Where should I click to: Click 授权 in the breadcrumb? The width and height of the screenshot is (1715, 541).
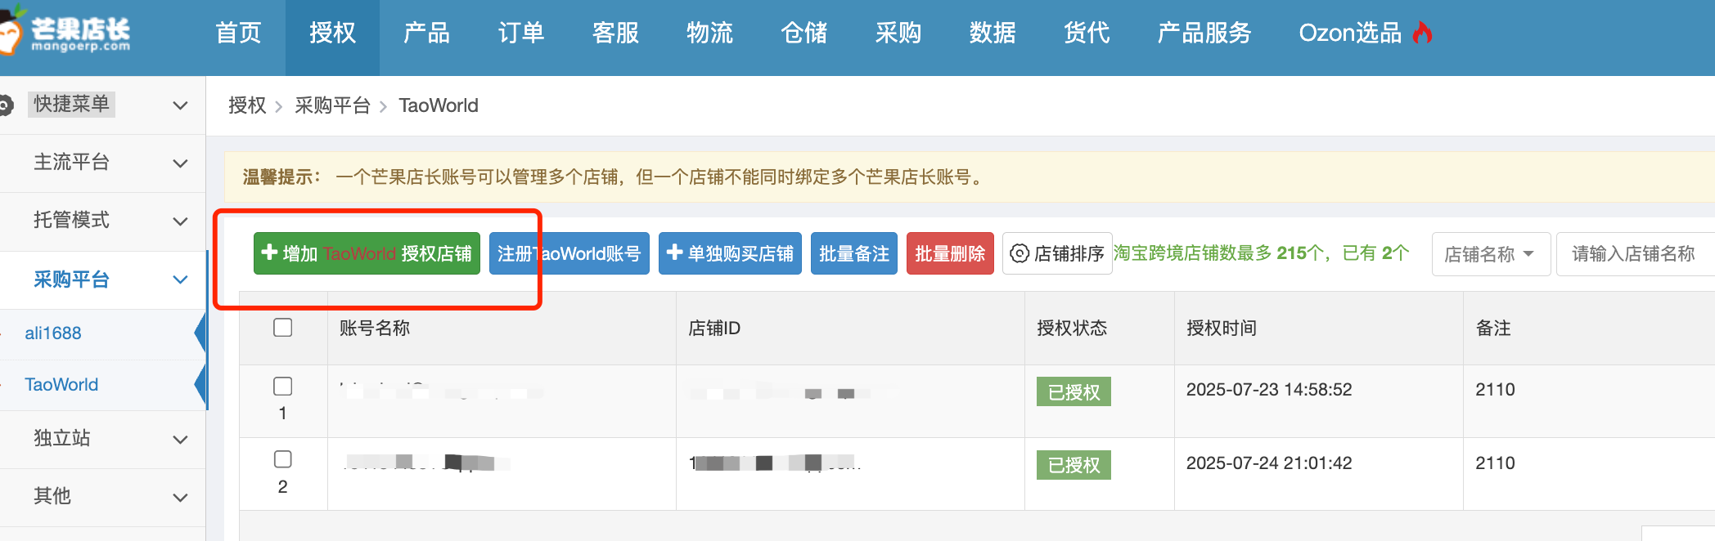tap(247, 105)
